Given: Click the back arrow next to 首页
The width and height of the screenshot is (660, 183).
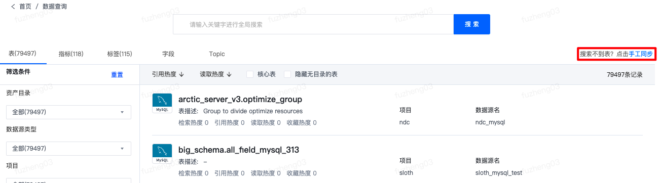Looking at the screenshot, I should click(13, 7).
